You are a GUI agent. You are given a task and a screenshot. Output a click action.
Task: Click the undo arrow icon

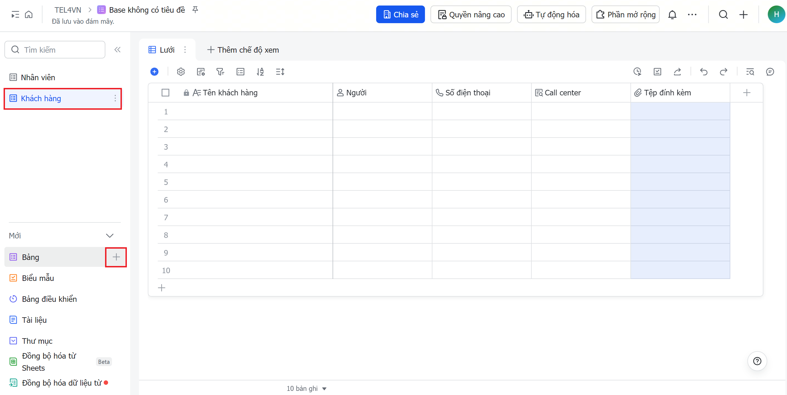(x=704, y=72)
